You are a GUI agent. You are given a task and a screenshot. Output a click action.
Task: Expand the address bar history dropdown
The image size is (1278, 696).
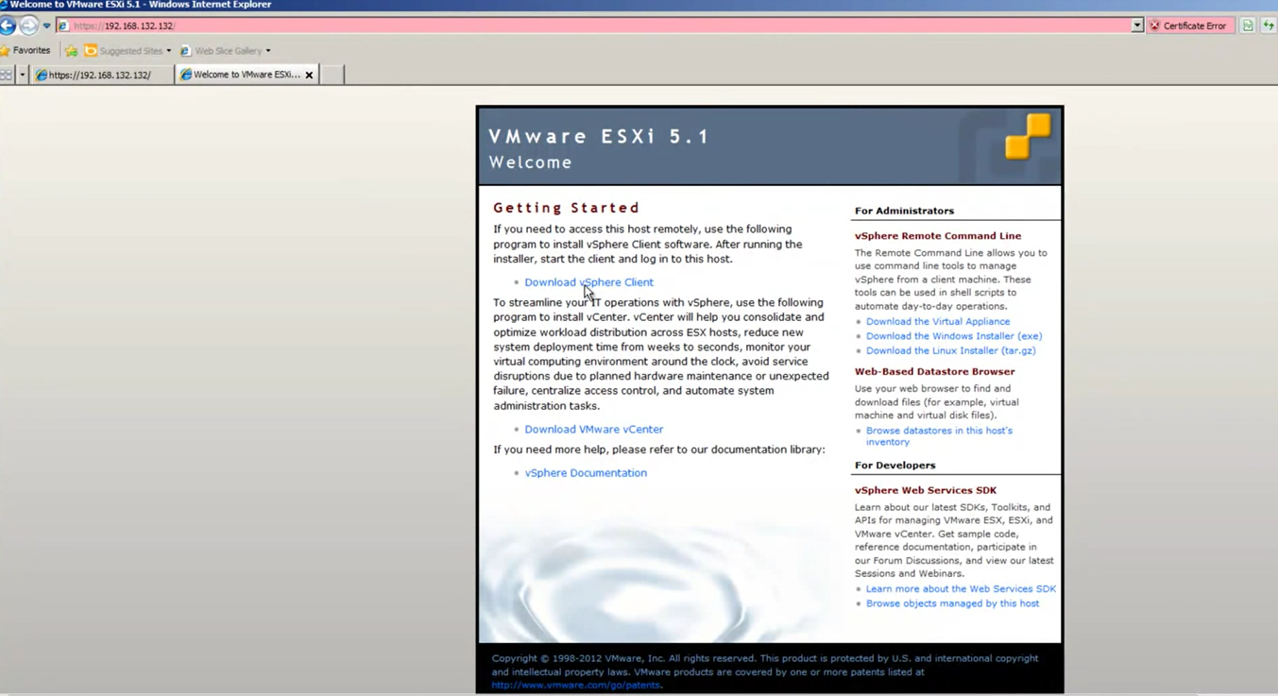point(1136,25)
